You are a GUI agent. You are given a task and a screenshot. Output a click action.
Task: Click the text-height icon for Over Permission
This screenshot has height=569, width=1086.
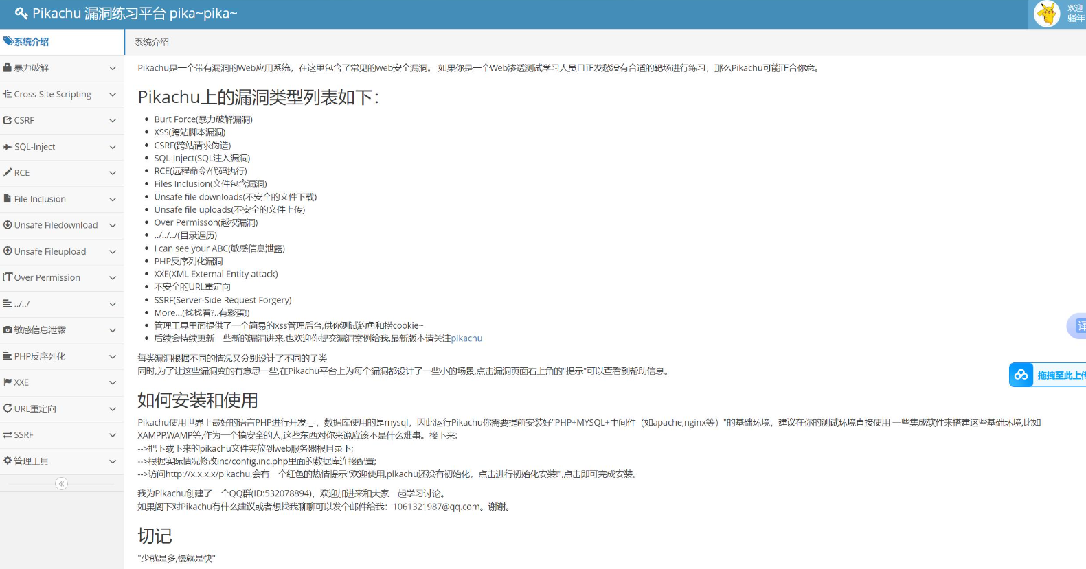[x=8, y=277]
